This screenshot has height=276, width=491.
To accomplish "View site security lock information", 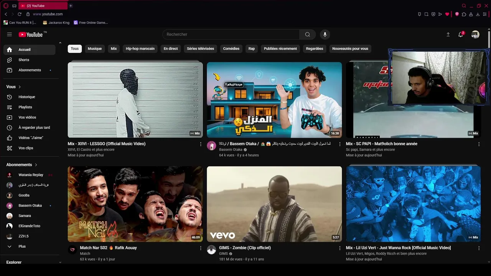I will 28,14.
